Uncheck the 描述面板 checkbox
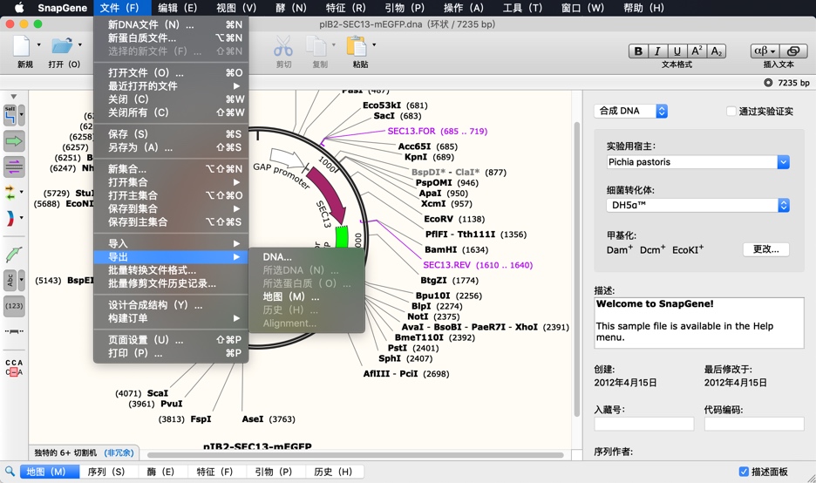 (744, 472)
